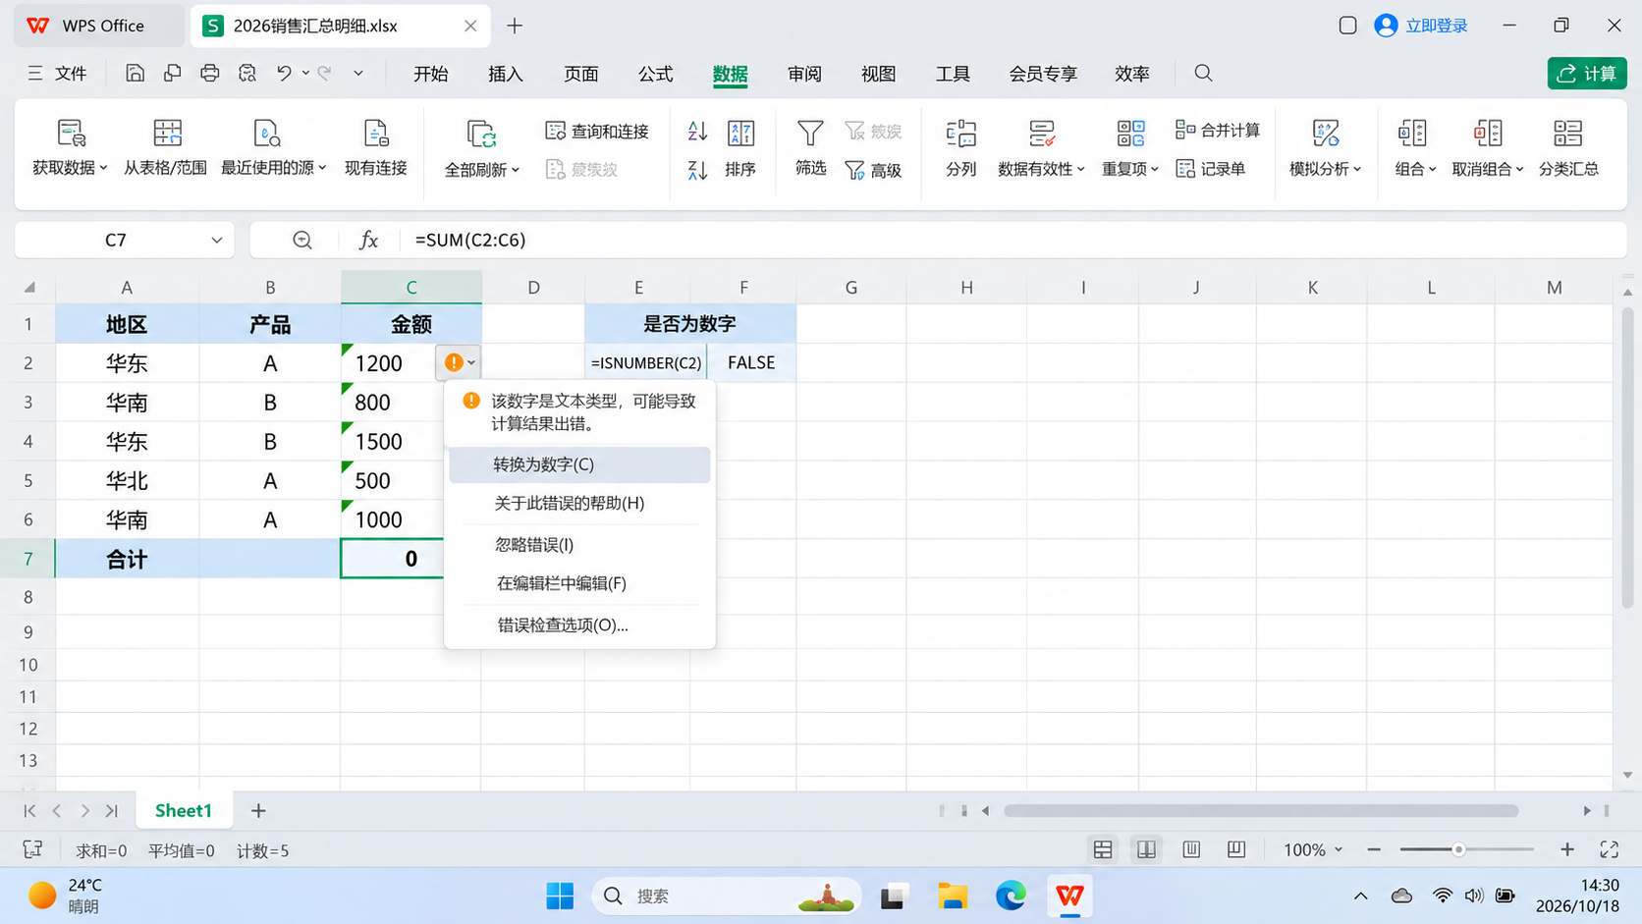The width and height of the screenshot is (1642, 924).
Task: Expand Get Data (获取数据) dropdown arrow
Action: click(103, 169)
